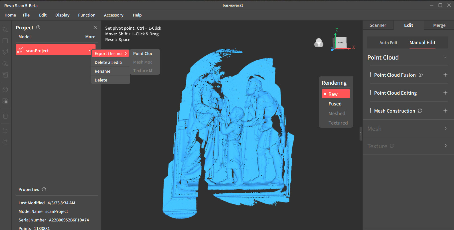Open the rendering color circles icon
Viewport: 454px width, 230px height.
(319, 43)
